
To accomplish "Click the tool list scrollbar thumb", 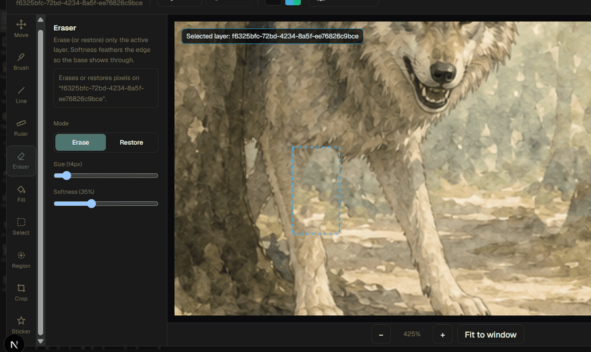I will pos(41,182).
